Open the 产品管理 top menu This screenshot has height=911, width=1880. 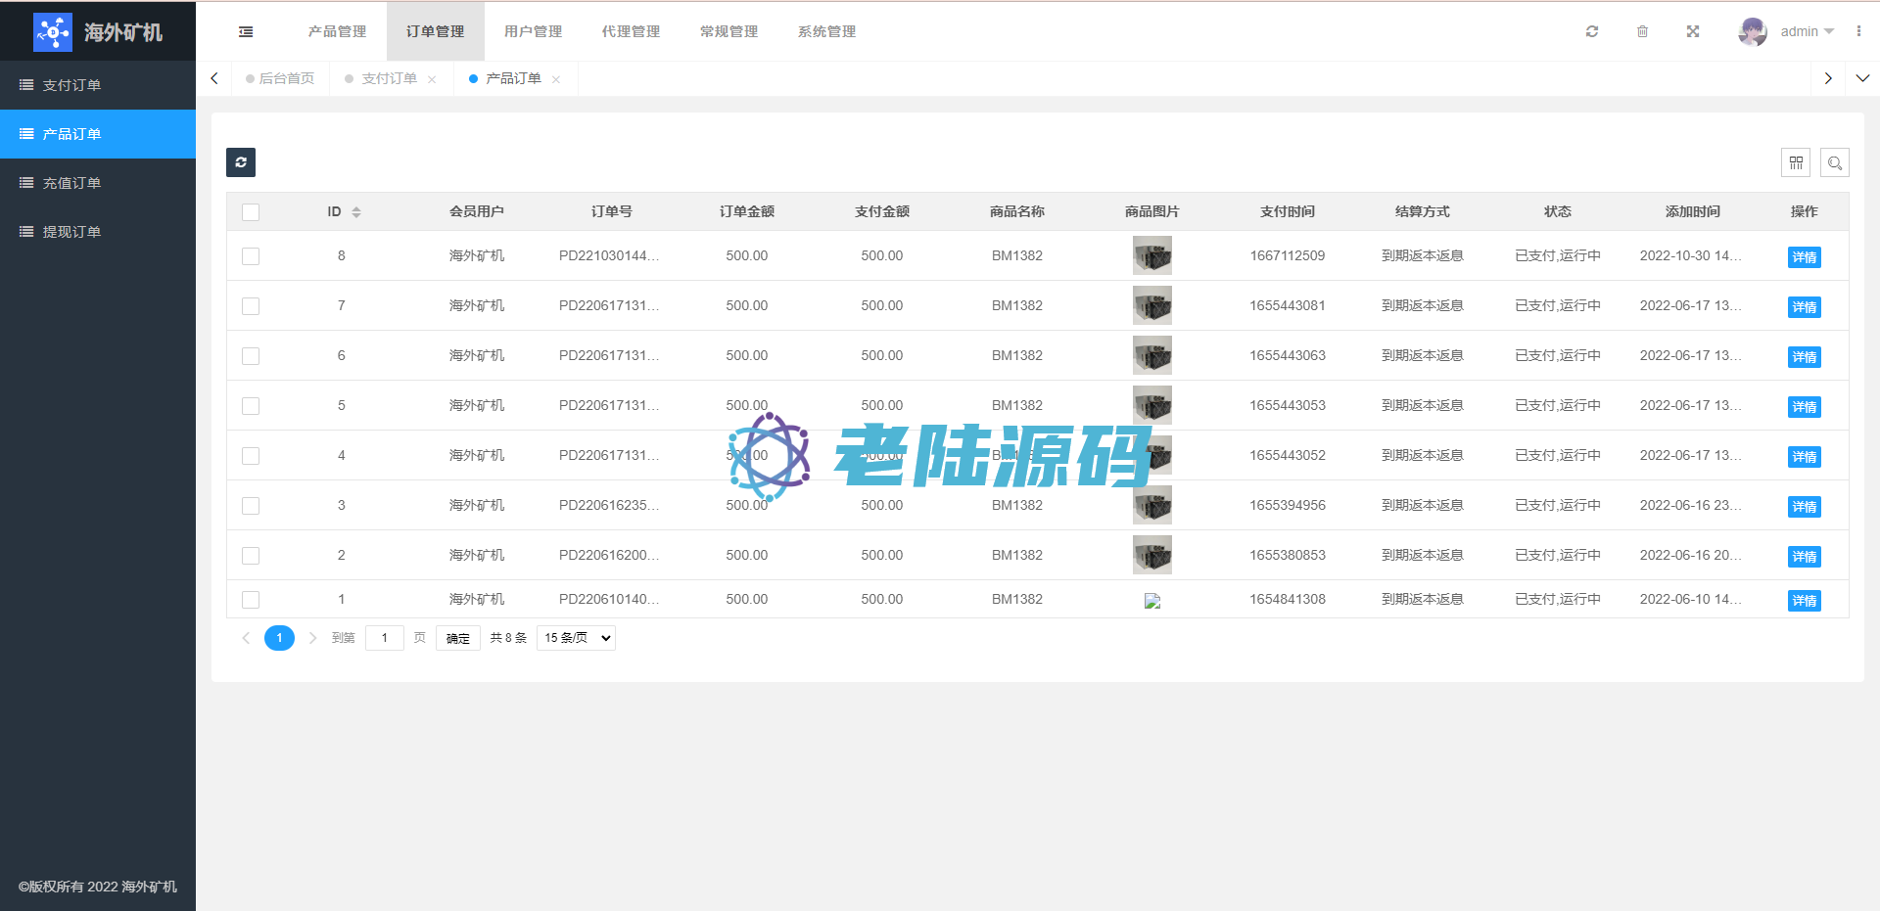337,31
